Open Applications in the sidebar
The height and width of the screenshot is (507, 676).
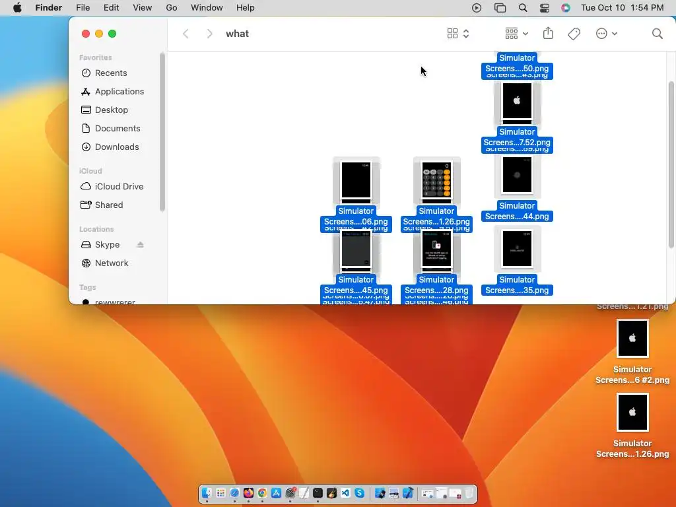[119, 91]
